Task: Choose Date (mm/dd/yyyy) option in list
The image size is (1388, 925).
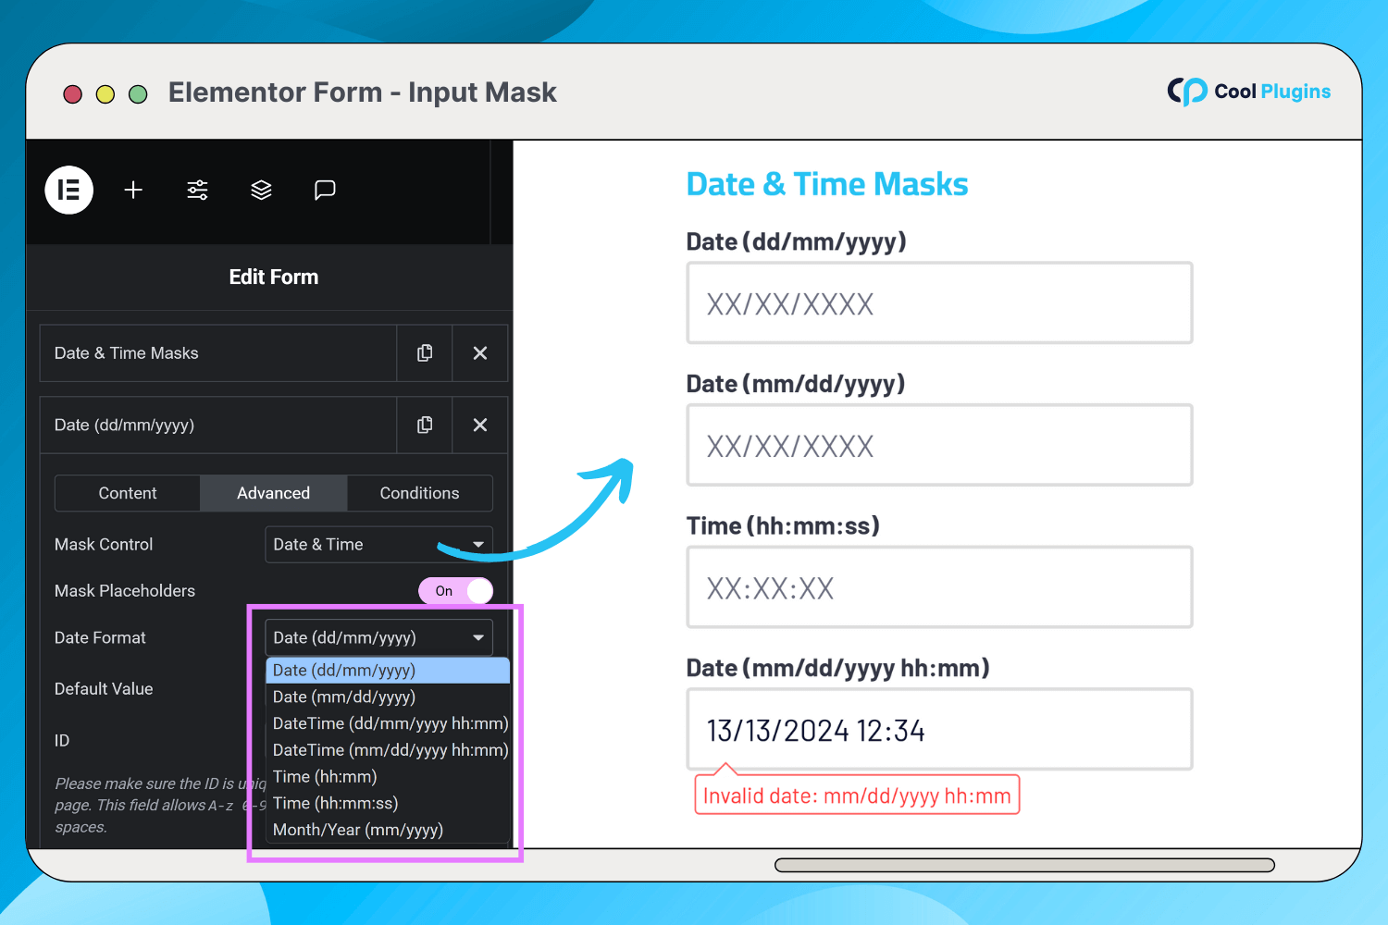Action: click(x=388, y=697)
